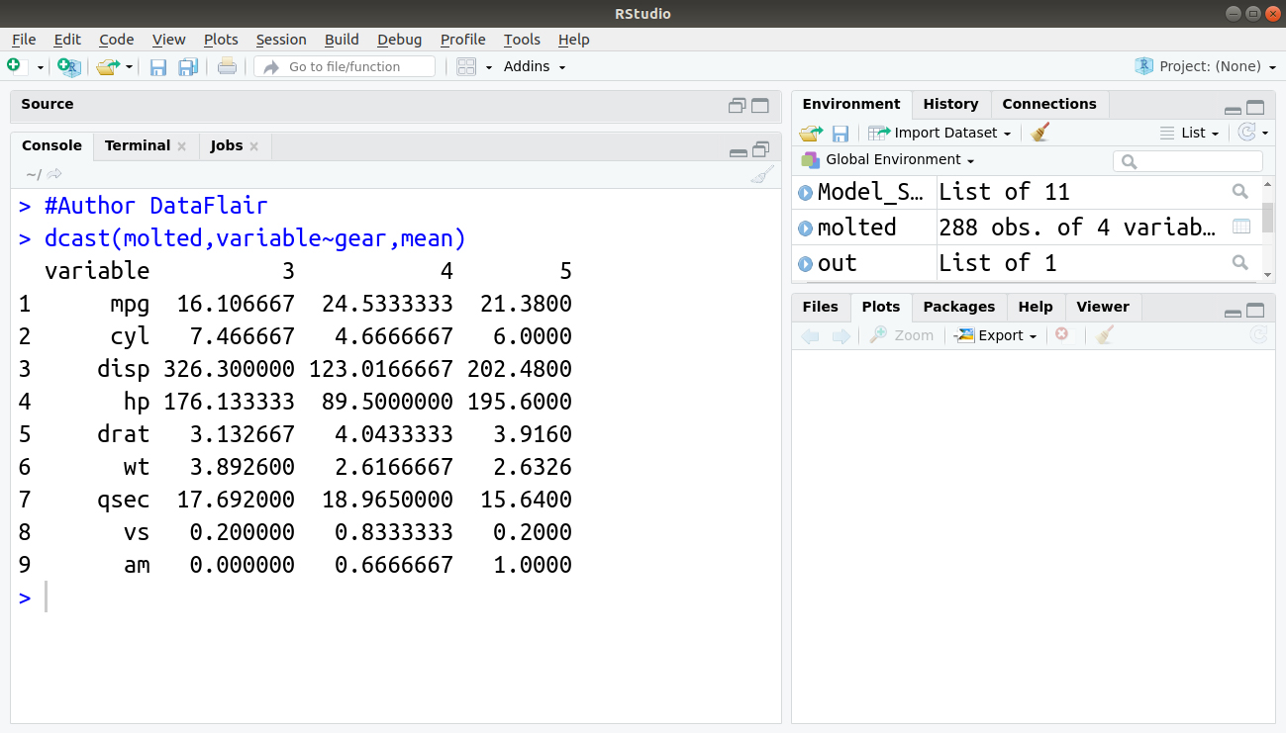Click the remove current plot icon

(x=1062, y=335)
